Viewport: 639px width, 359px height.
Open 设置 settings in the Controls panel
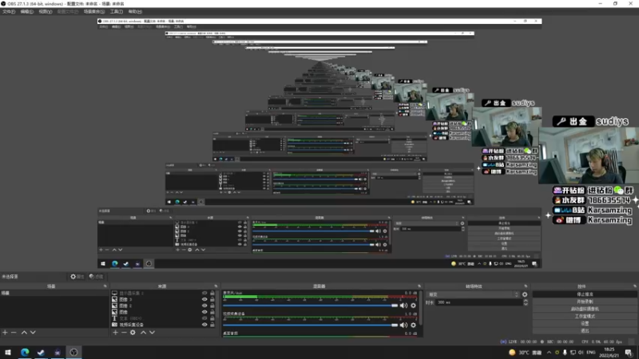coord(585,324)
